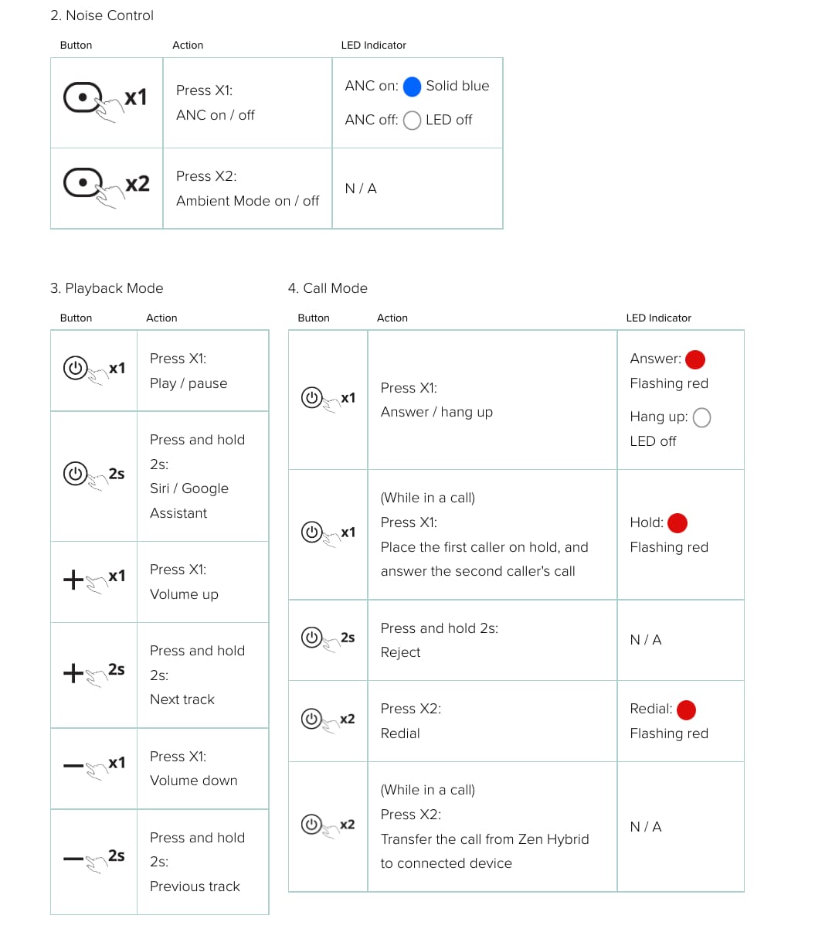Click the solid blue ANC on indicator
Image resolution: width=832 pixels, height=939 pixels.
413,87
